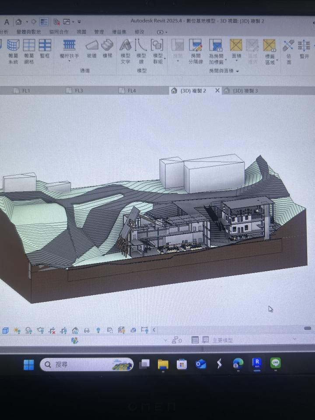Open the 欄杆扶手 dropdown arrow
Screen dimensions: 315x420
pos(70,61)
